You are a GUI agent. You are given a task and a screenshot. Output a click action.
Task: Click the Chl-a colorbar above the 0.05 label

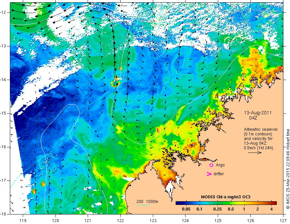[186, 203]
